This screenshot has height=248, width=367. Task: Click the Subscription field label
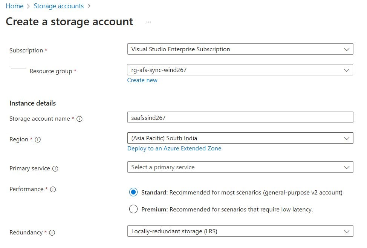pos(26,51)
